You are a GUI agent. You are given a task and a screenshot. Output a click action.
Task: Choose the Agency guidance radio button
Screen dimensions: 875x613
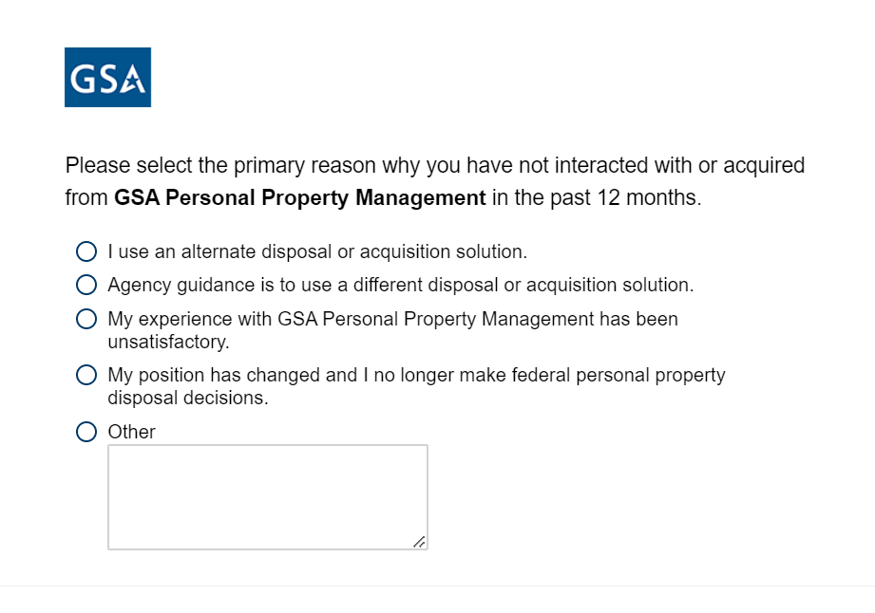[x=86, y=285]
